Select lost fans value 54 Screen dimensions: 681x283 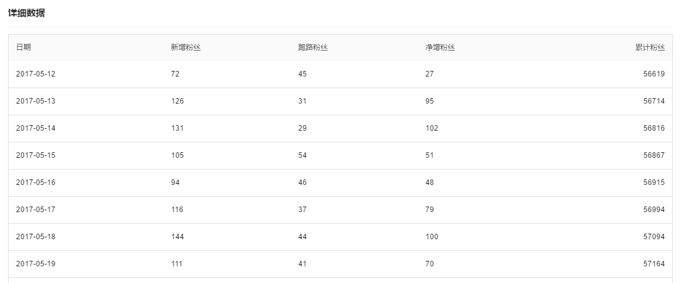click(303, 155)
